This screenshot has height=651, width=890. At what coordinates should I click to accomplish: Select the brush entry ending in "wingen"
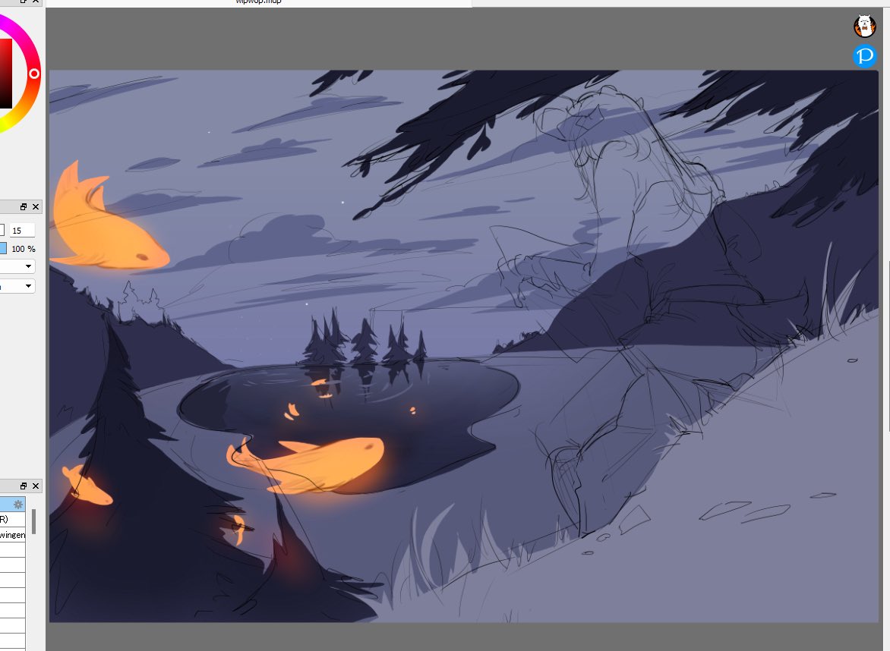(x=12, y=535)
